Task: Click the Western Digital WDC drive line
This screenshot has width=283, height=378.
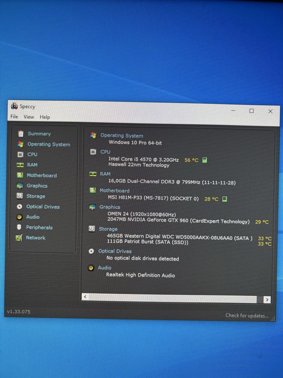Action: coord(180,237)
